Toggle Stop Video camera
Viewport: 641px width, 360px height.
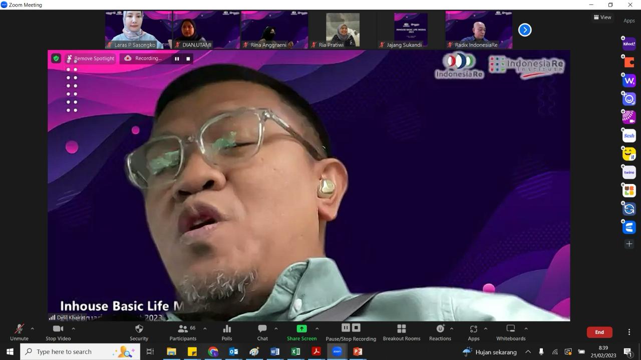pos(58,332)
